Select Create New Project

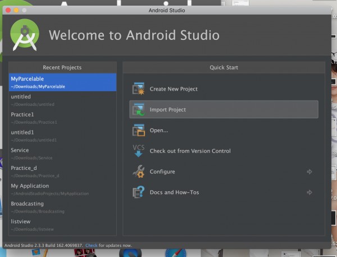point(224,89)
